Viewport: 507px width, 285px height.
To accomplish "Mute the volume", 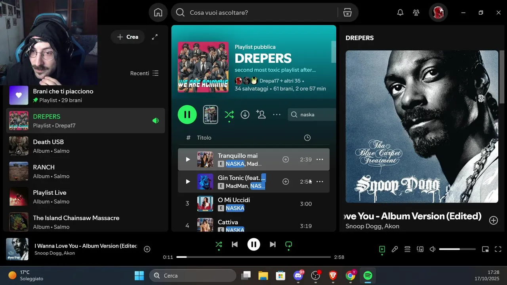I will pos(433,249).
